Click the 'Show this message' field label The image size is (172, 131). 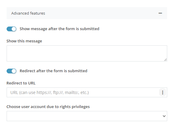(x=24, y=41)
